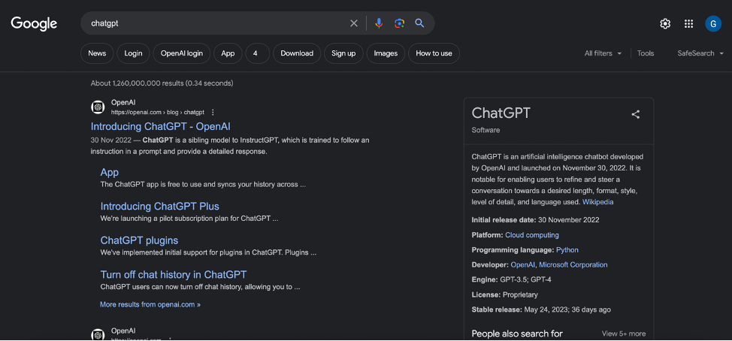732x341 pixels.
Task: Click the Google logo
Action: click(34, 23)
